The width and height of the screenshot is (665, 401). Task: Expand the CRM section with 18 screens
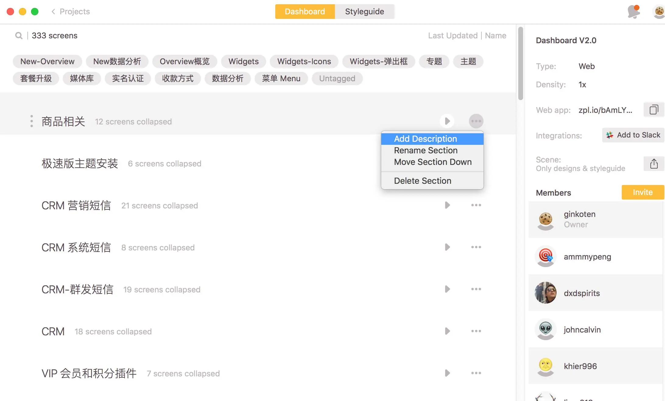[447, 331]
